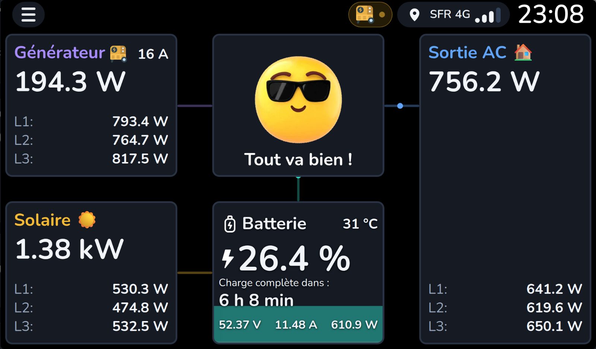Select the 16 A generator current limit
The height and width of the screenshot is (349, 596).
click(x=153, y=54)
